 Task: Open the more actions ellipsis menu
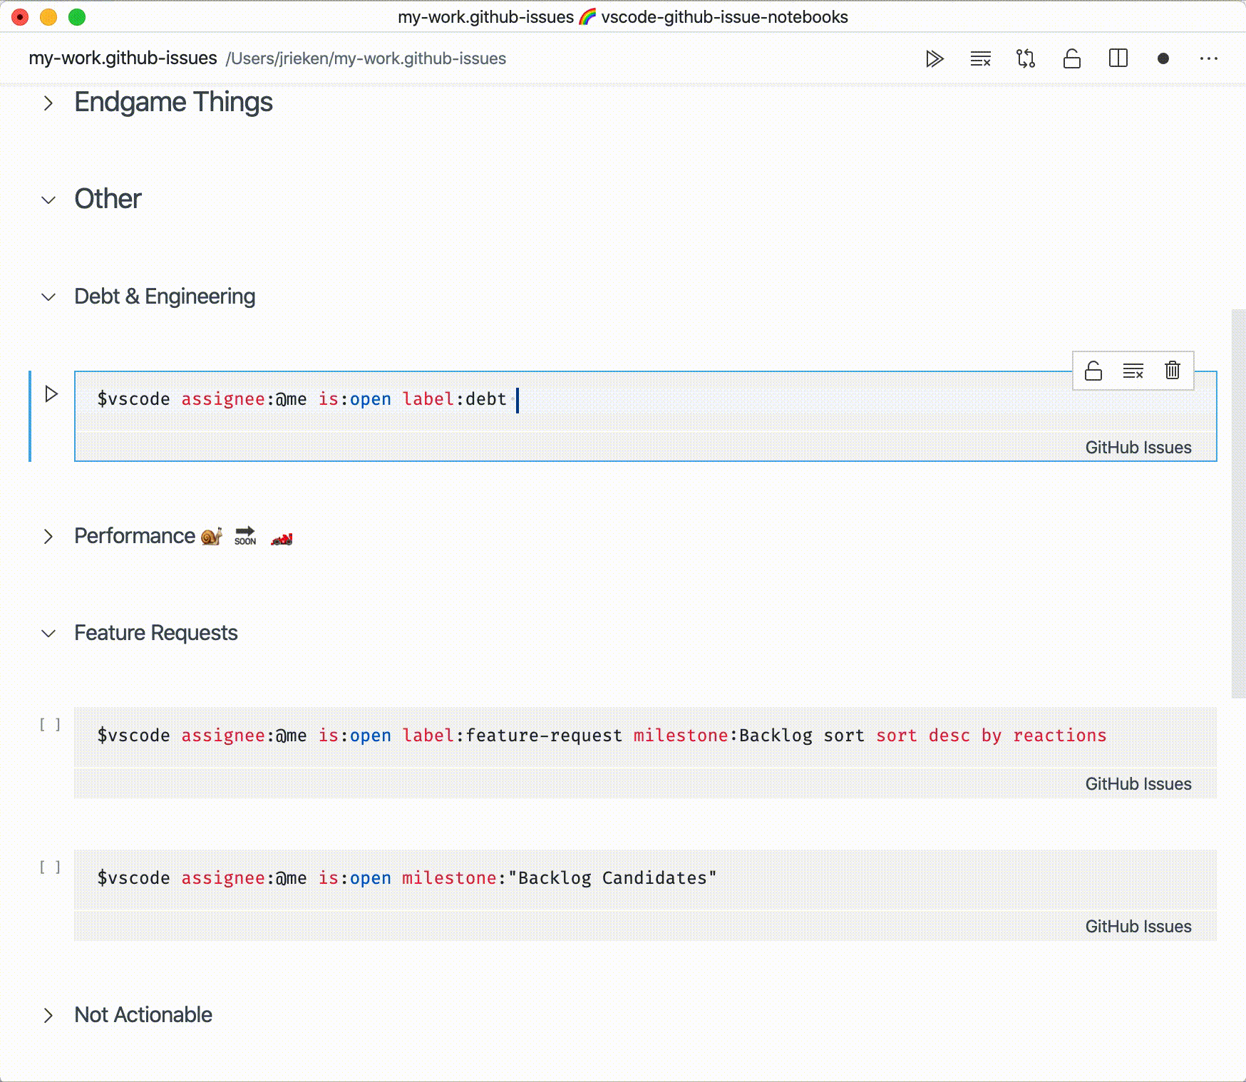1210,58
